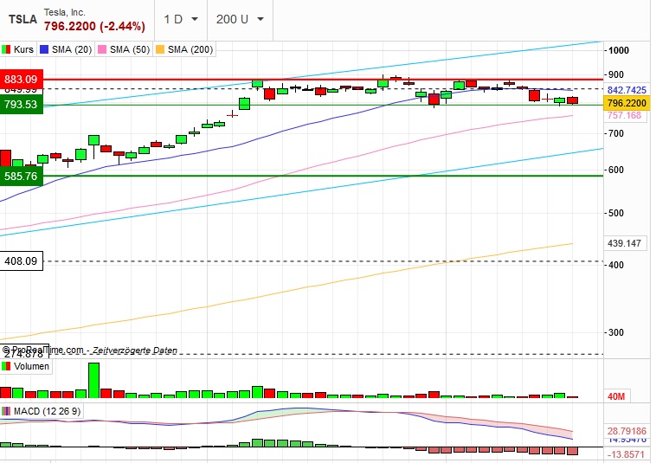Toggle the MACD (12 26 9) legend
The image size is (656, 463).
42,411
